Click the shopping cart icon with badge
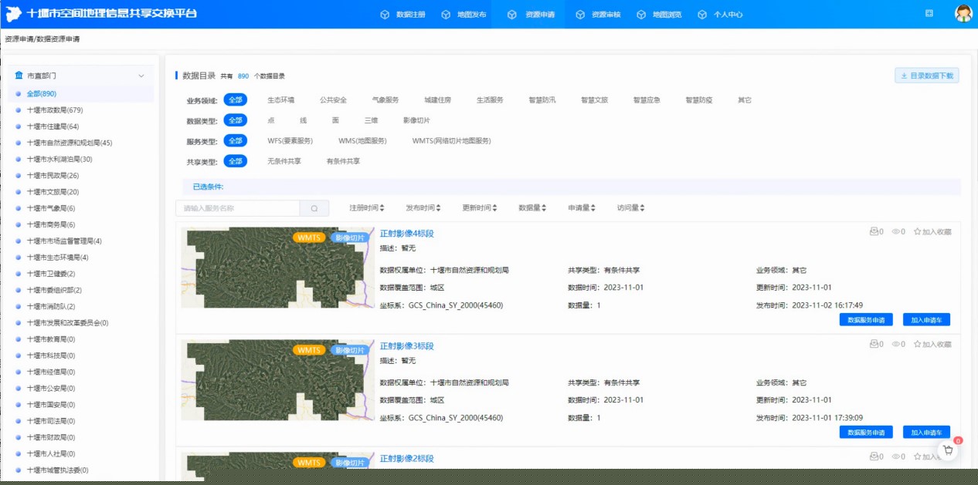 [x=948, y=450]
